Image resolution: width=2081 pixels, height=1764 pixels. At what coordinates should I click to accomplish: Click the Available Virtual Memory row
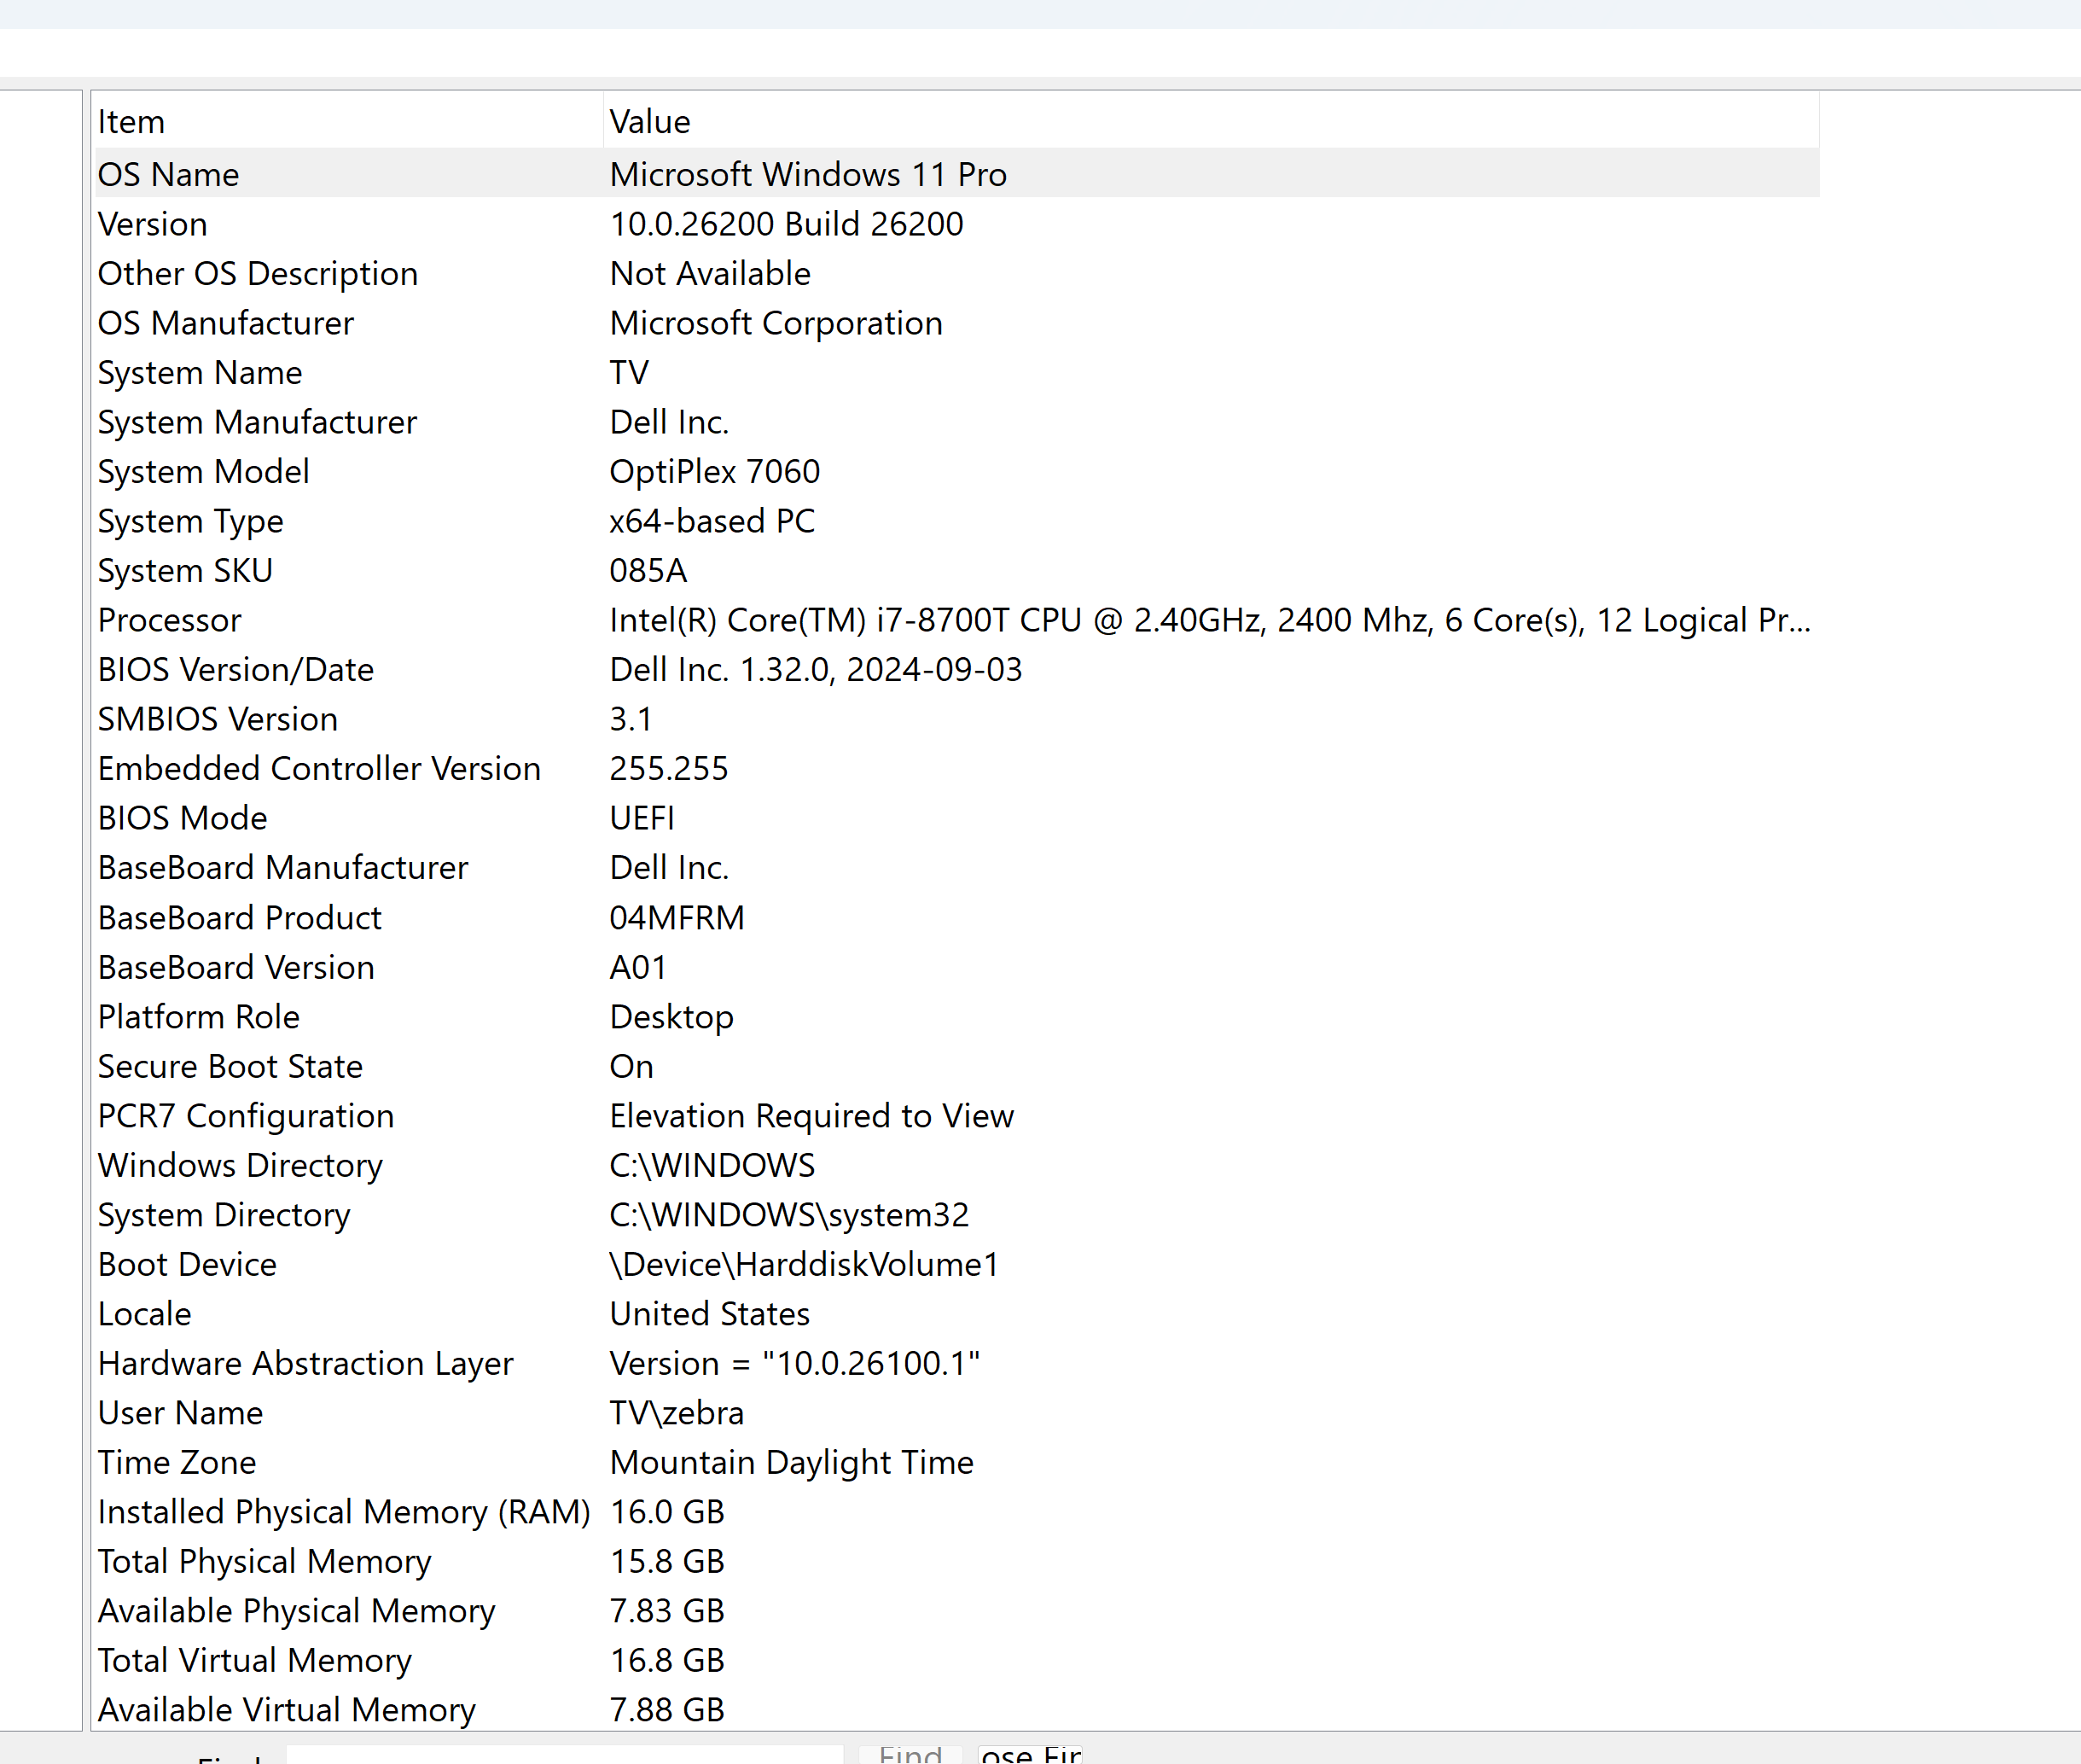tap(956, 1709)
